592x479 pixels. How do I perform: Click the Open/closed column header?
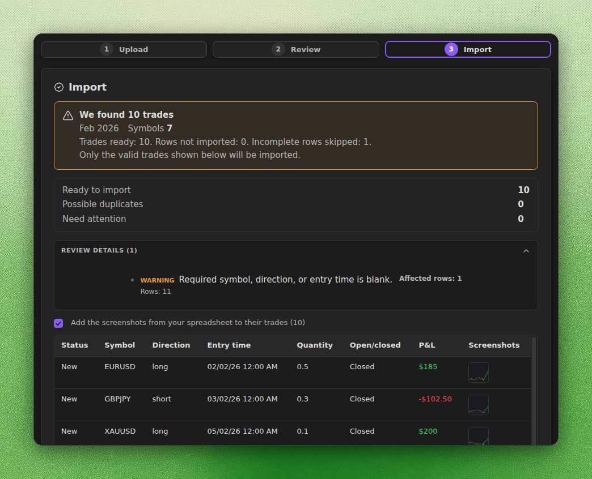(375, 345)
